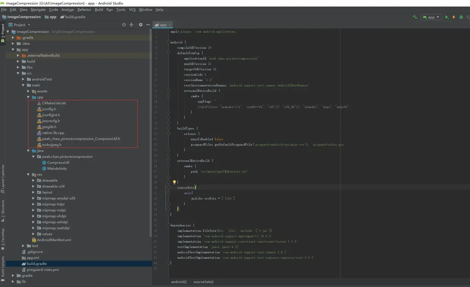The image size is (470, 287).
Task: Open the VCS menu
Action: point(132,9)
